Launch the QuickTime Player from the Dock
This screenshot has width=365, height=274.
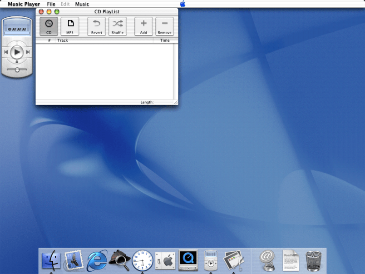(x=188, y=260)
